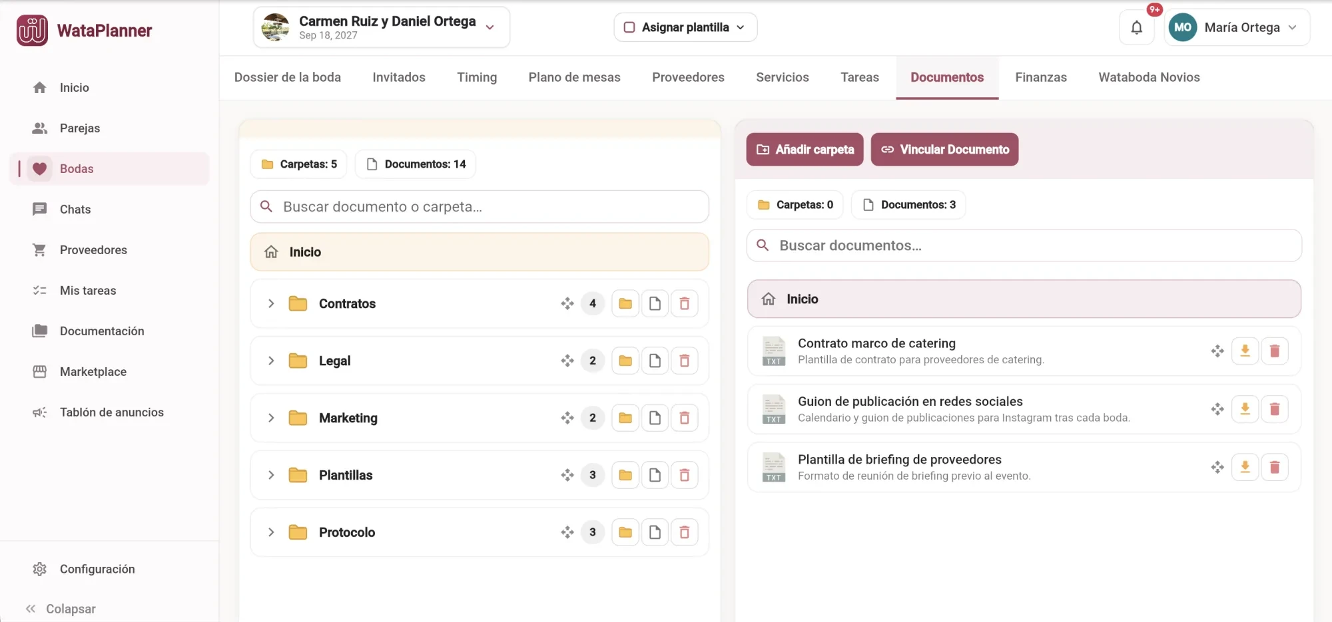
Task: Focus the Buscar documento o carpeta field
Action: coord(480,207)
